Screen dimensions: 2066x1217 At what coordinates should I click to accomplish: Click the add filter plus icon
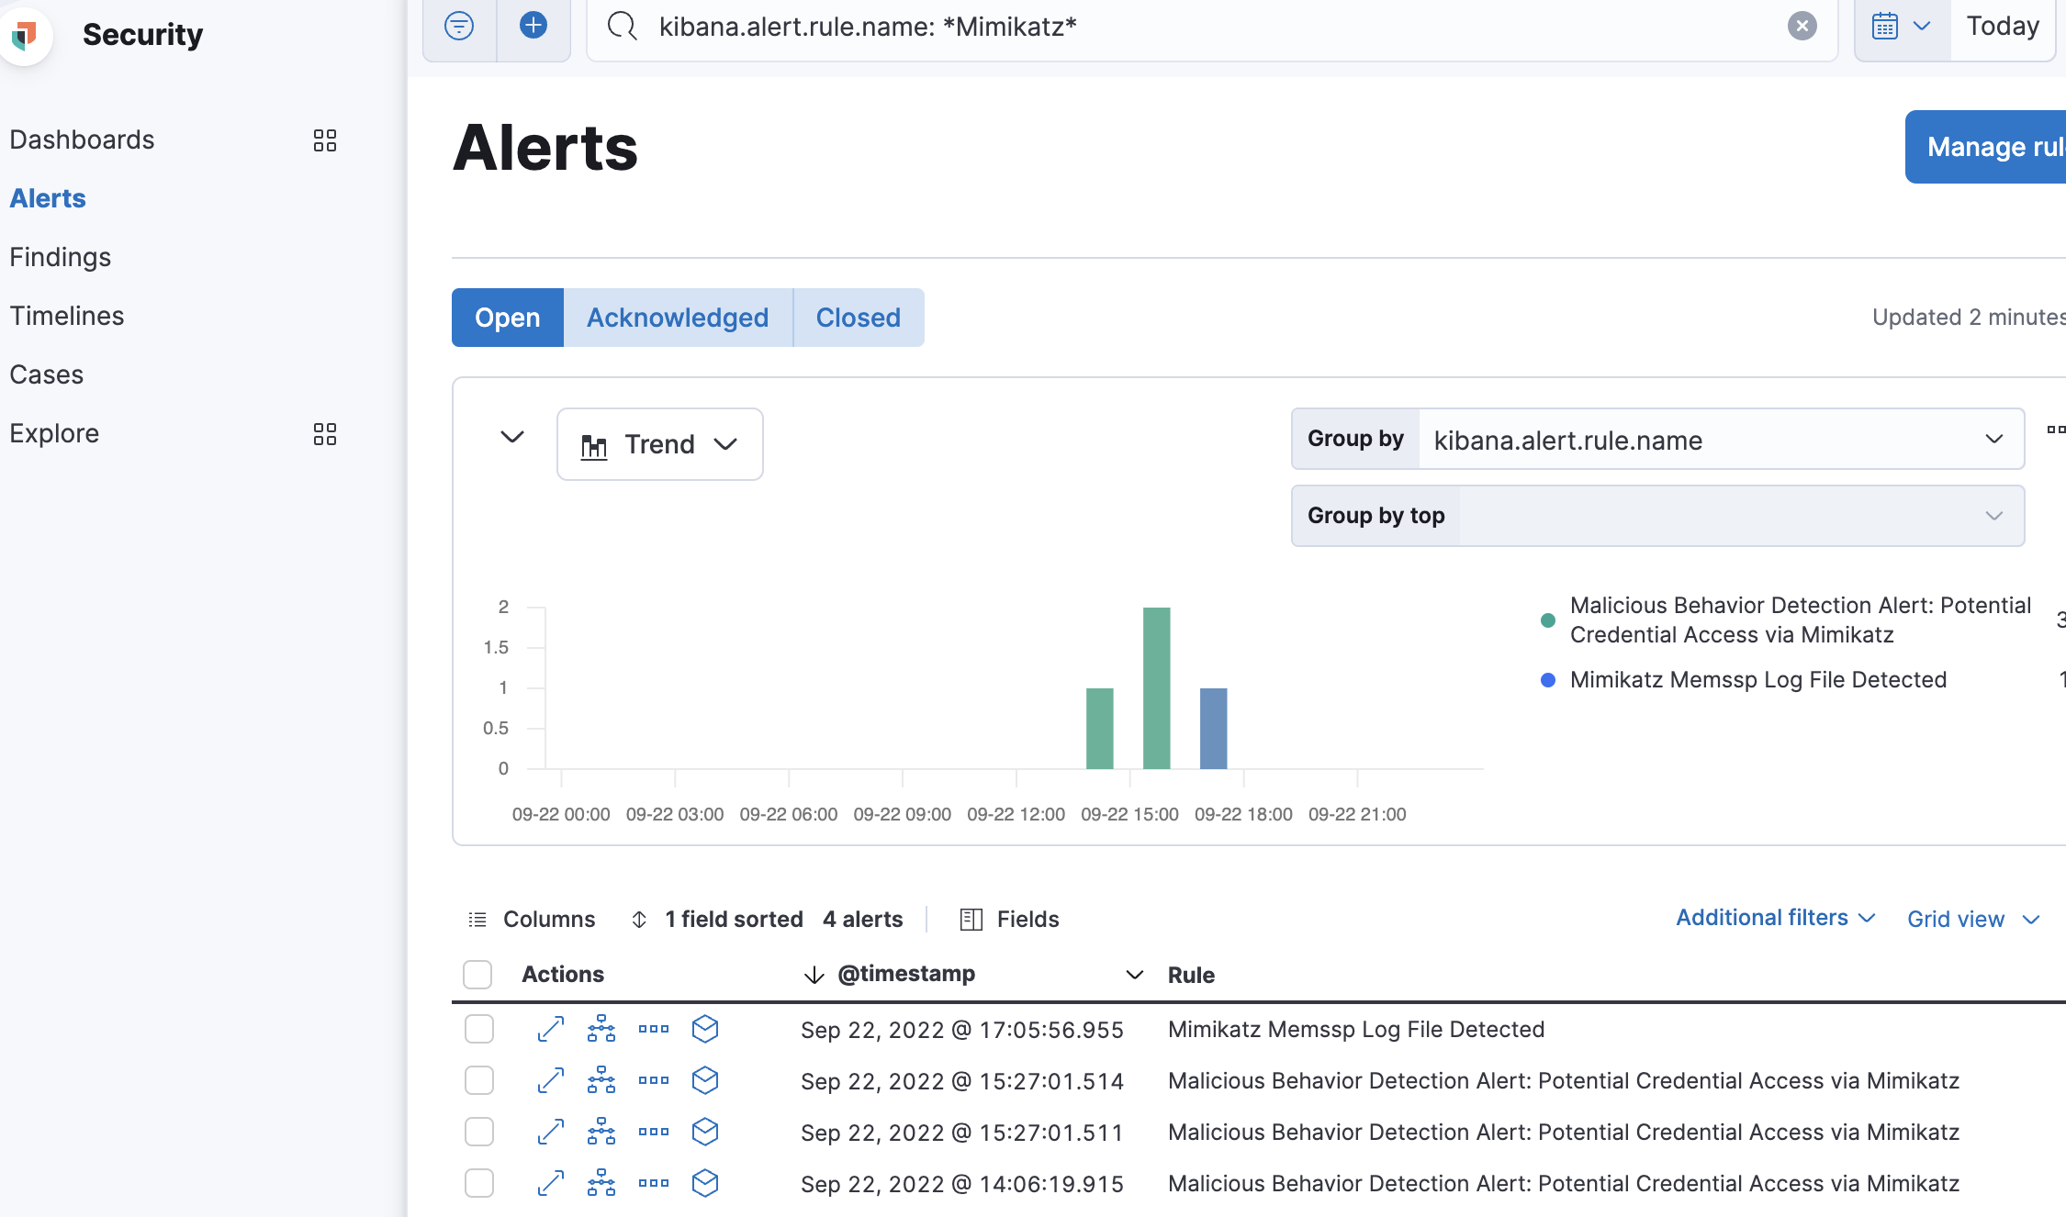533,26
